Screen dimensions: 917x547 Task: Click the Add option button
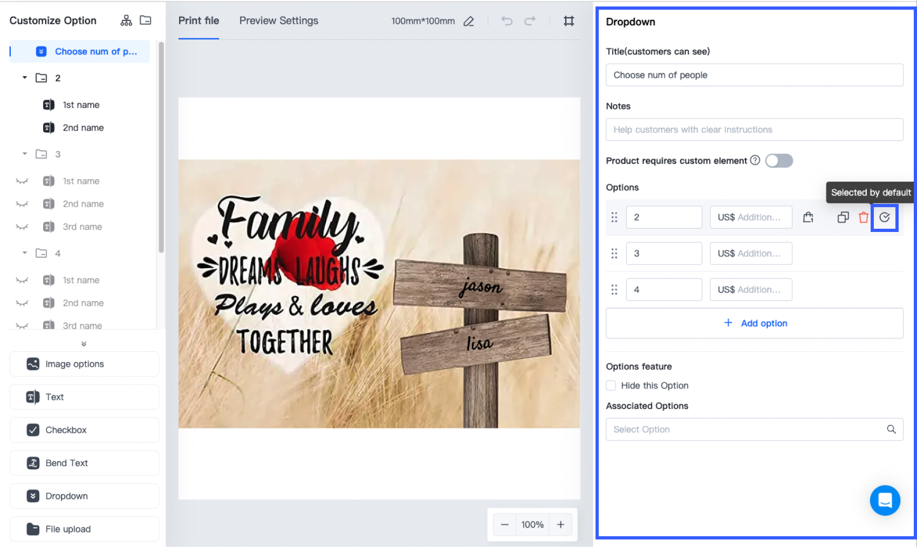coord(754,323)
